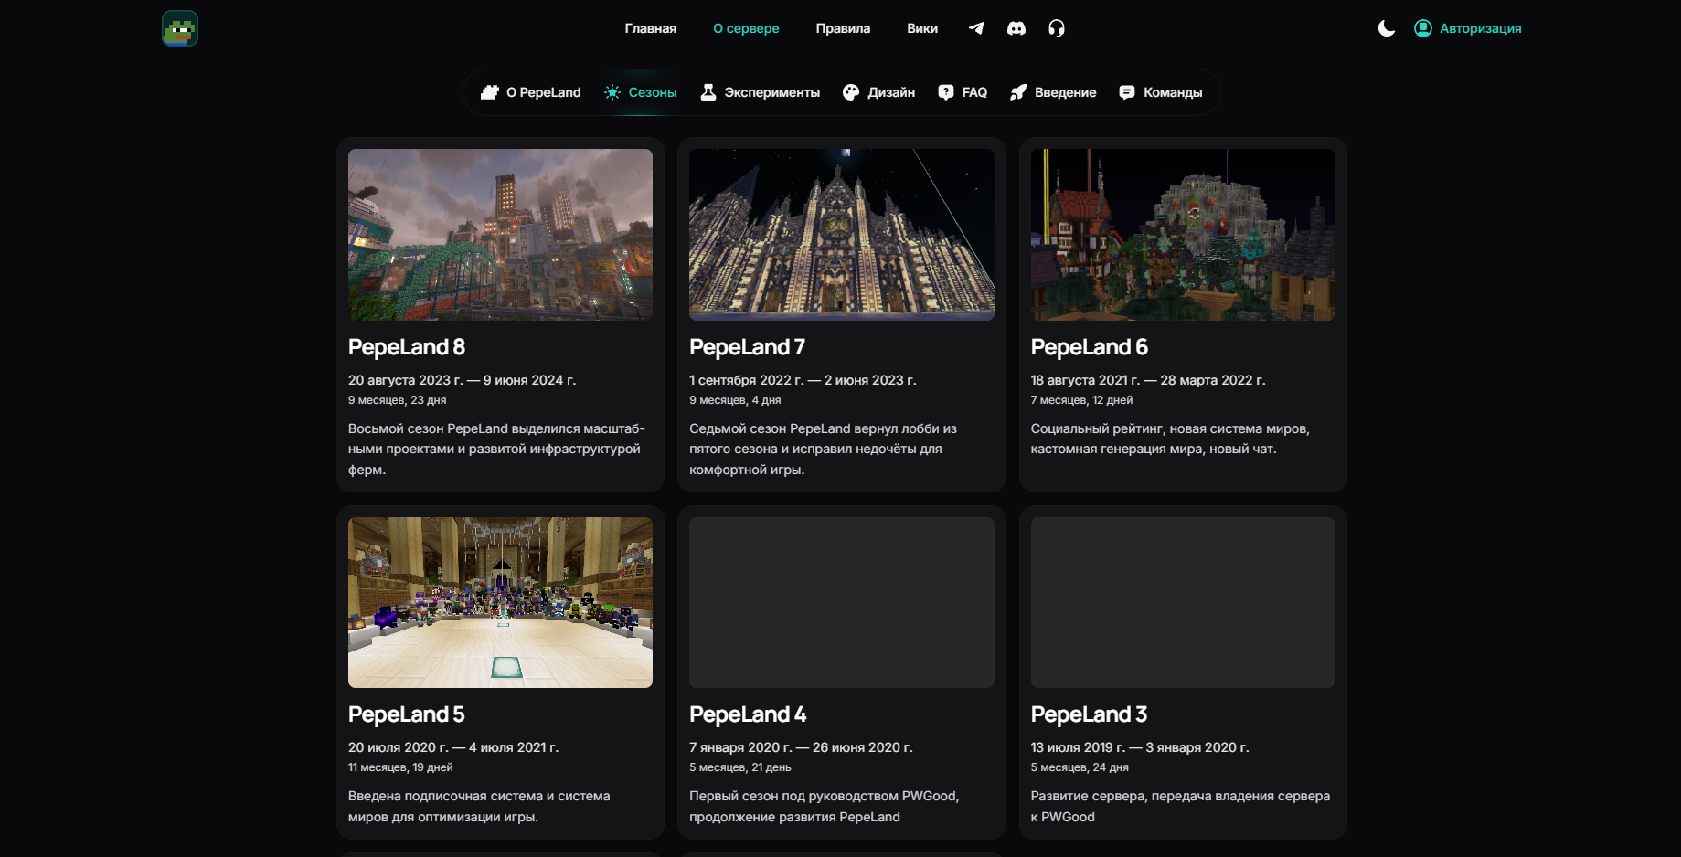The image size is (1681, 857).
Task: Click the Сезоны sun icon
Action: (x=612, y=92)
